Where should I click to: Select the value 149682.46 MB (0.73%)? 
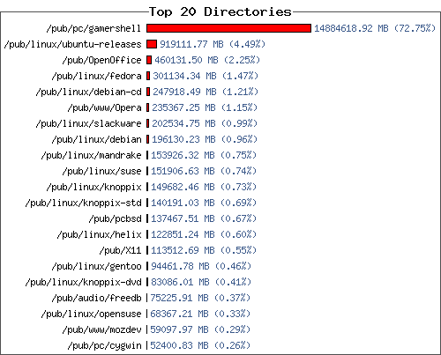tap(204, 187)
